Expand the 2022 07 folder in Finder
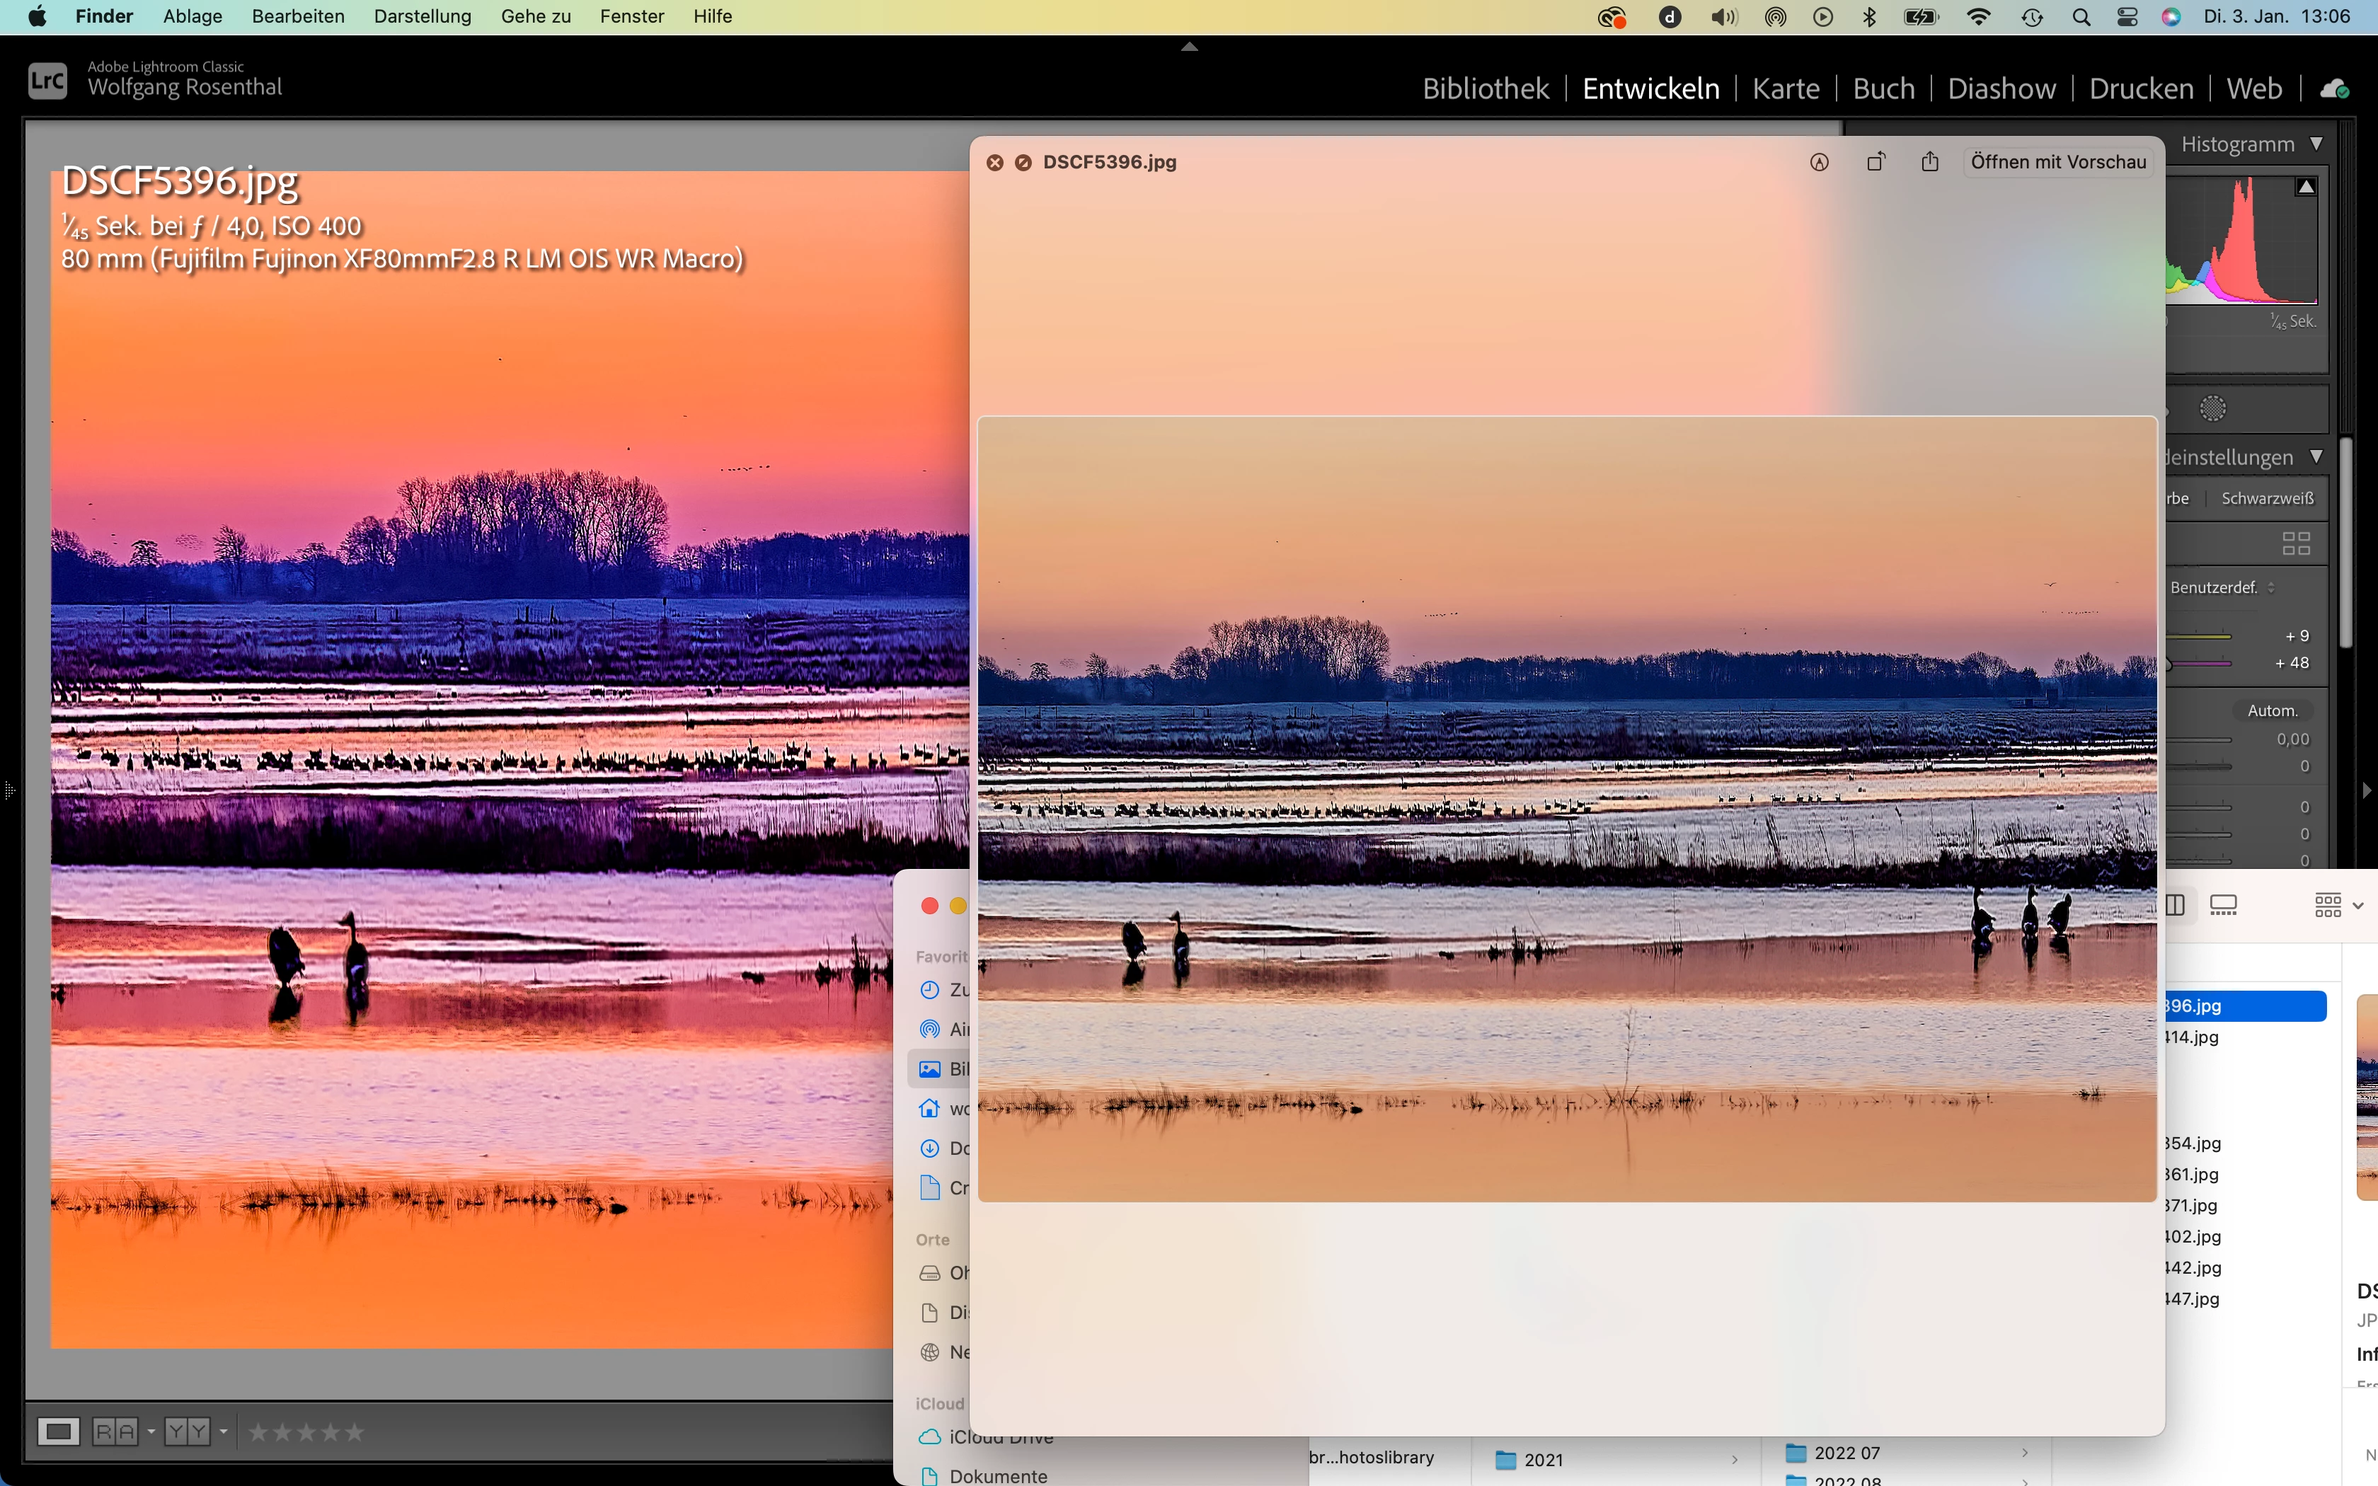2378x1486 pixels. pos(2024,1453)
